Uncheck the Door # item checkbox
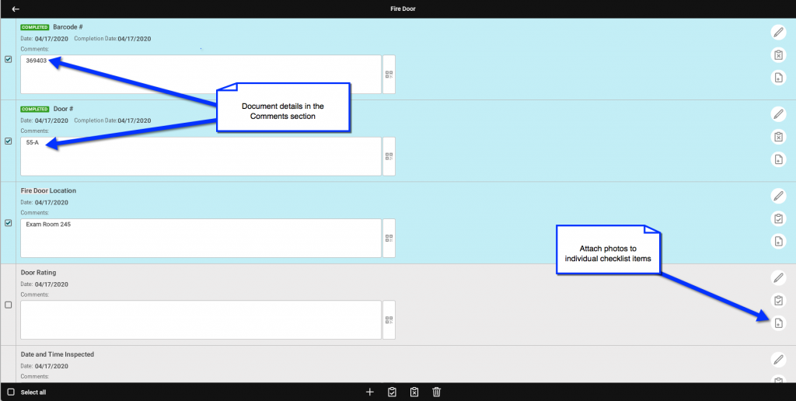 (x=9, y=141)
